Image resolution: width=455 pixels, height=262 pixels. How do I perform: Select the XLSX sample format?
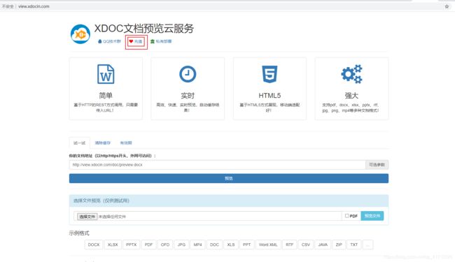pyautogui.click(x=113, y=245)
